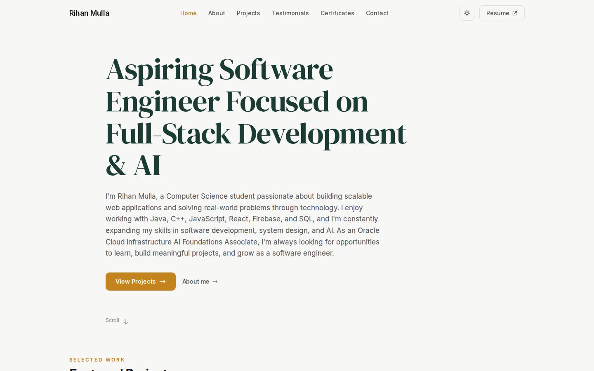This screenshot has height=371, width=594.
Task: Go to the Home nav item
Action: tap(188, 13)
